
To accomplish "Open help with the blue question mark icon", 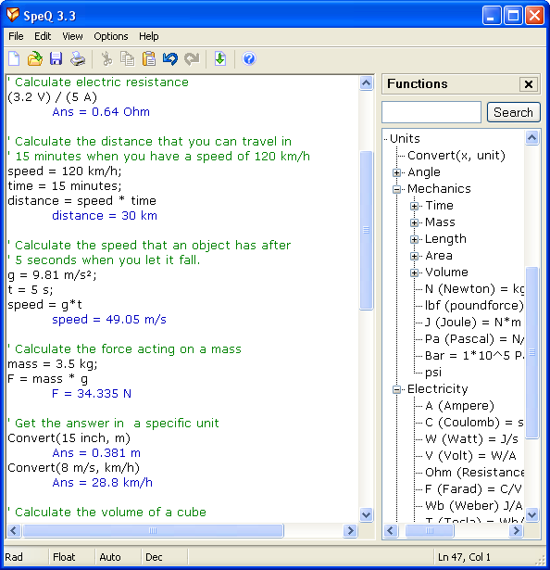I will point(249,59).
